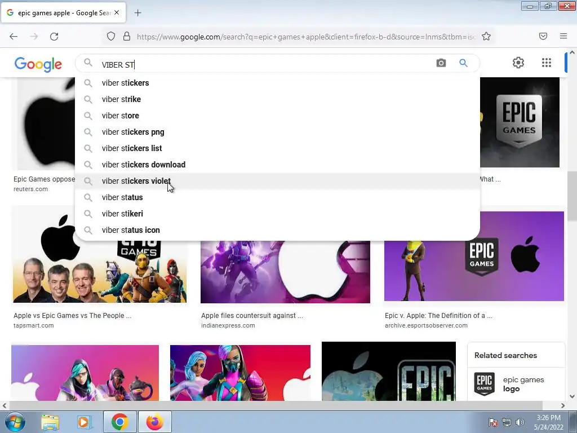Open the Windows Start menu
The width and height of the screenshot is (577, 433).
(15, 422)
